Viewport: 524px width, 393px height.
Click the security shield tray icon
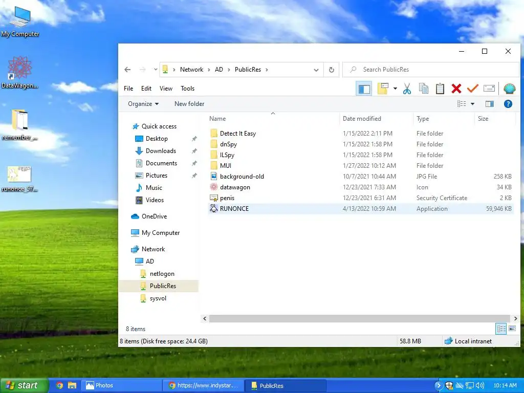[x=449, y=385]
